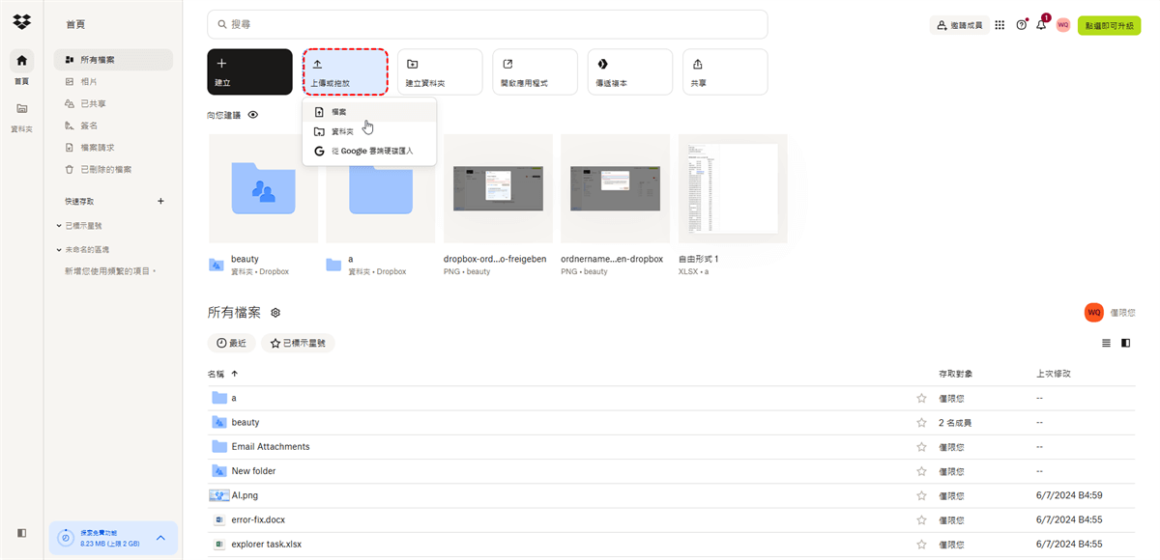1160x560 pixels.
Task: Click the 共享 share button
Action: click(x=725, y=72)
